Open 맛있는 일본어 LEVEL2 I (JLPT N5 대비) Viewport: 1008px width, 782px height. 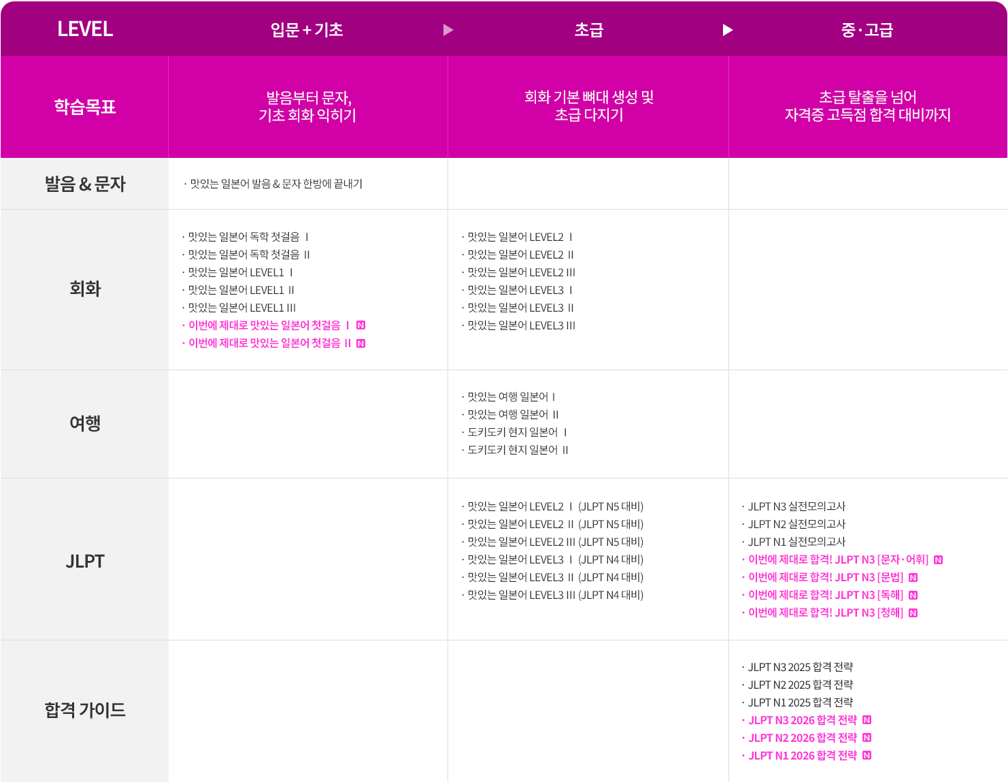click(553, 506)
